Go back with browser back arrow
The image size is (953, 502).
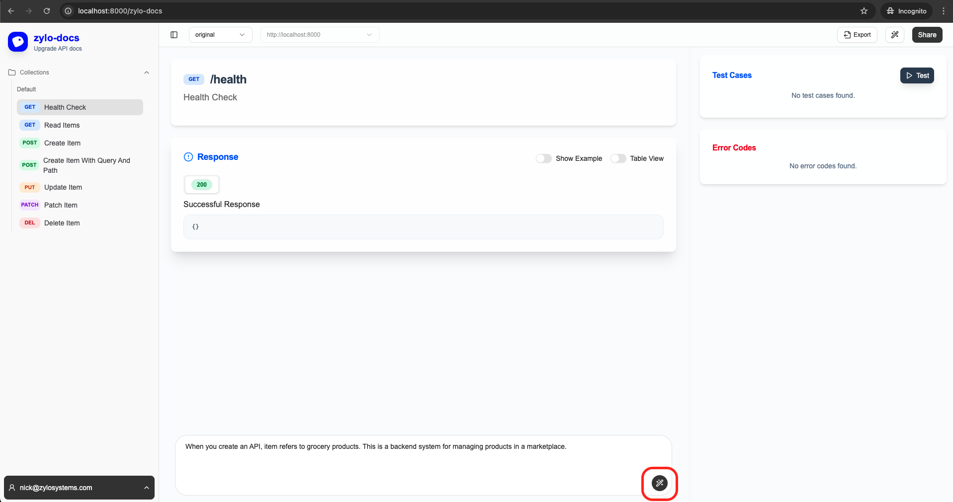11,11
